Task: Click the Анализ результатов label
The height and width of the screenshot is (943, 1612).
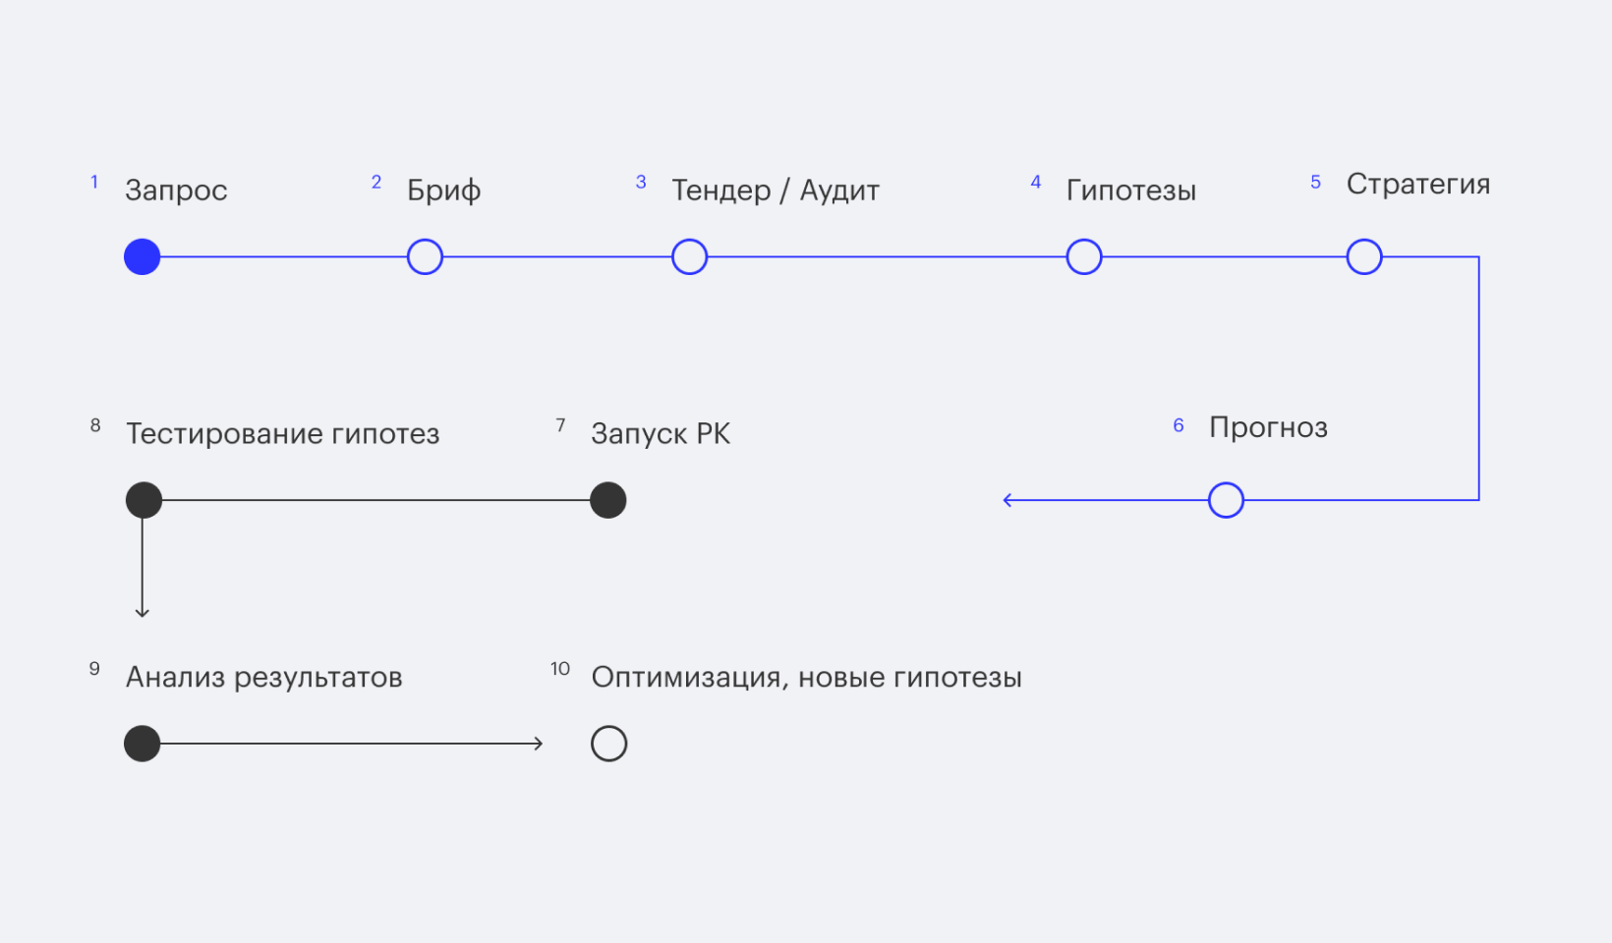Action: tap(263, 678)
